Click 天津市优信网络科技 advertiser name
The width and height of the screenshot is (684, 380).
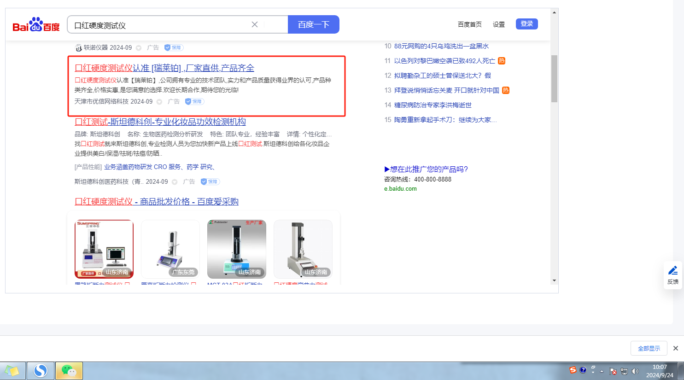coord(101,101)
